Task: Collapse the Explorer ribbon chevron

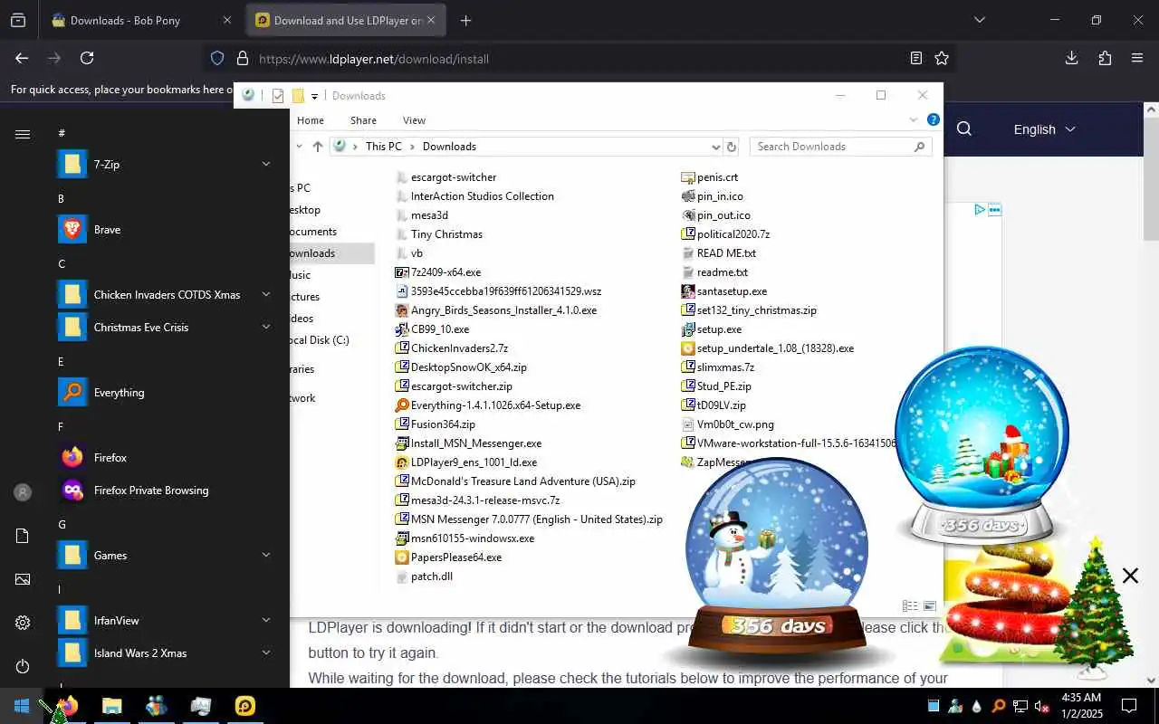Action: [x=914, y=119]
